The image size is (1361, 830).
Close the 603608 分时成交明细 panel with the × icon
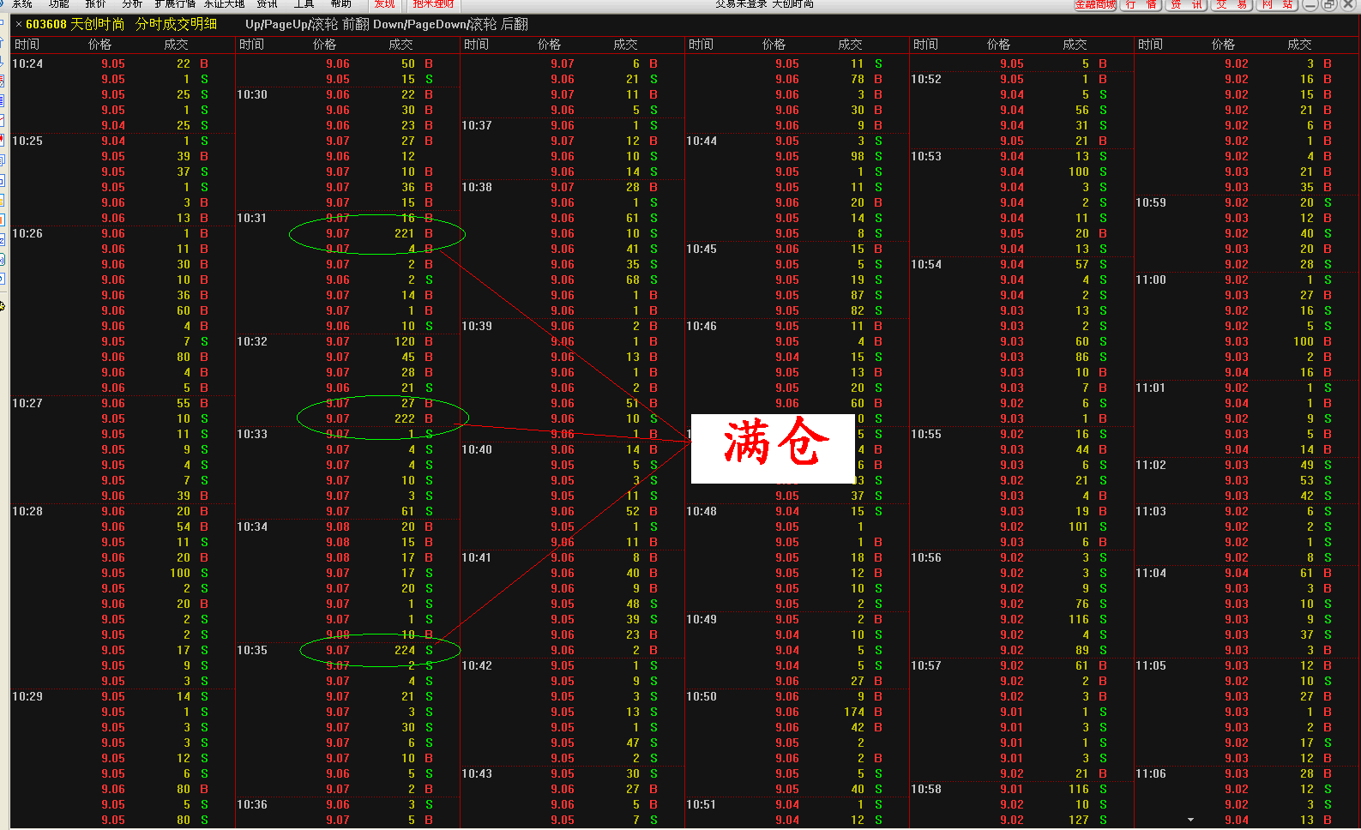coord(18,24)
